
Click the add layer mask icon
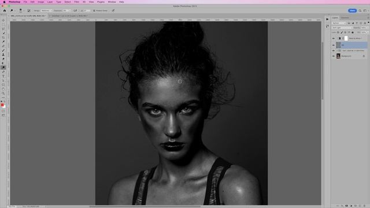tap(346, 206)
